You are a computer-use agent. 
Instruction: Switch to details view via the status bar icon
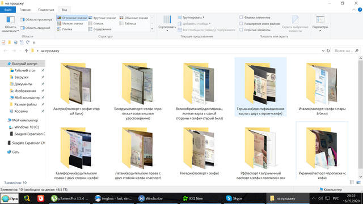pyautogui.click(x=352, y=182)
